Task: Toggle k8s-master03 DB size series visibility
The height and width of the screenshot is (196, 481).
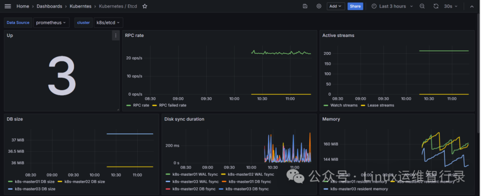Action: pyautogui.click(x=32, y=189)
